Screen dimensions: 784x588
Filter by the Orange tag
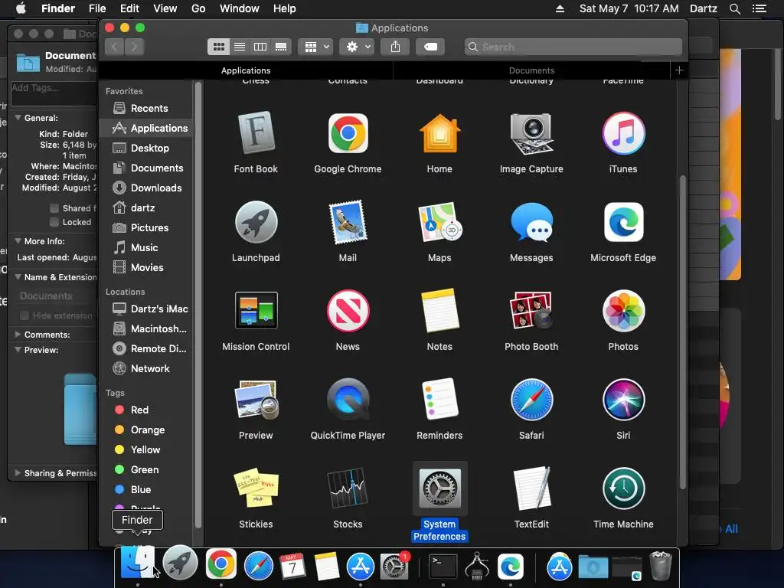point(146,430)
